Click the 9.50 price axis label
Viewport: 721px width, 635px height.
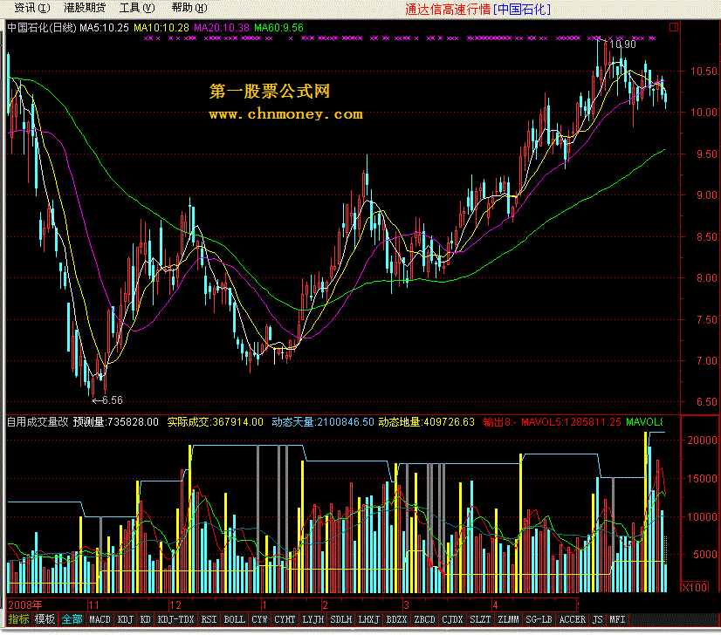point(706,154)
